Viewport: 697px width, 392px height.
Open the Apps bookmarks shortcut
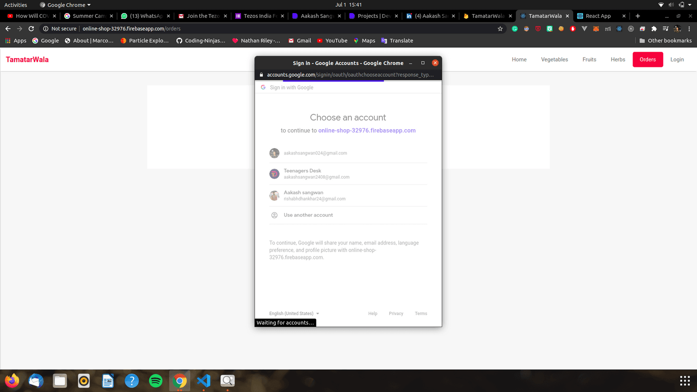click(15, 41)
